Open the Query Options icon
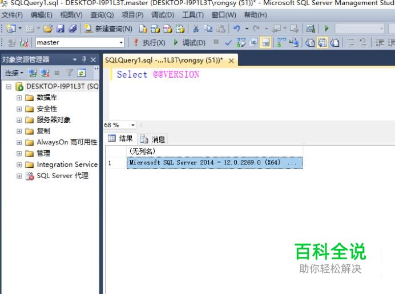The height and width of the screenshot is (294, 395). tap(253, 43)
